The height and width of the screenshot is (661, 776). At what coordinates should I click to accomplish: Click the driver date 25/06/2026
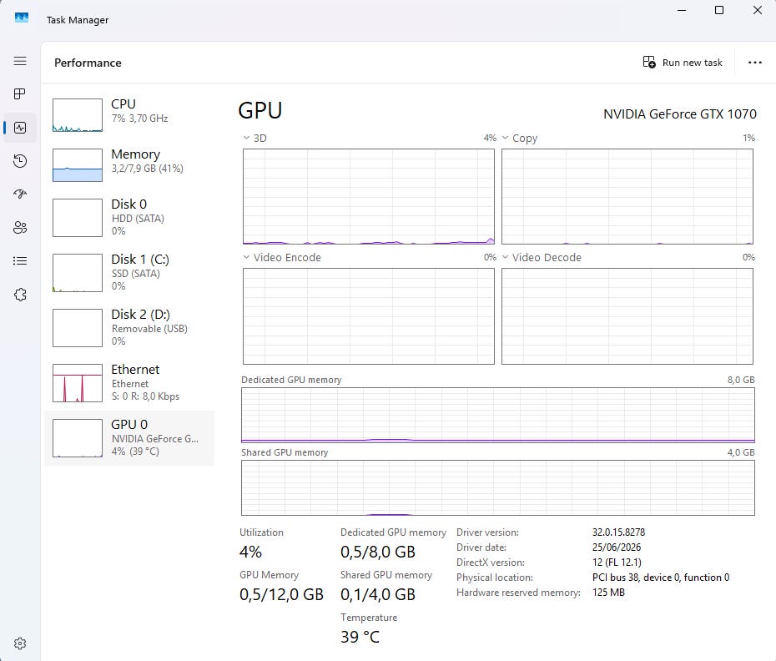617,547
